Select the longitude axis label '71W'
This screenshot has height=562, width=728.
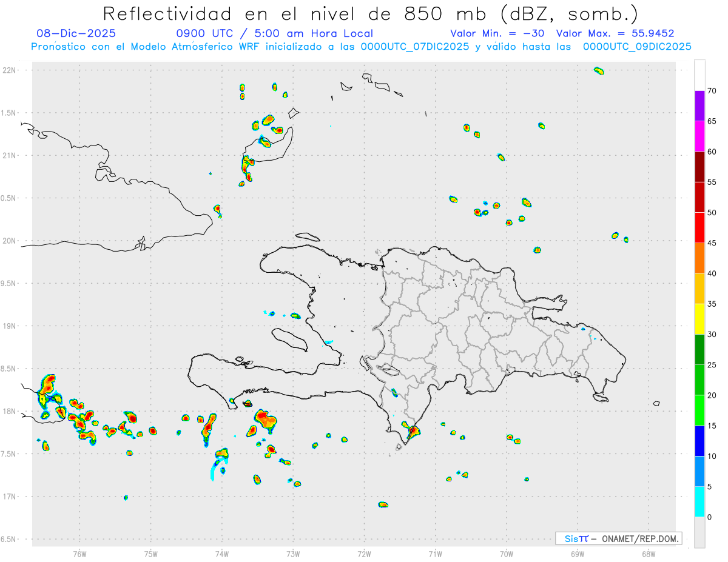[x=435, y=553]
